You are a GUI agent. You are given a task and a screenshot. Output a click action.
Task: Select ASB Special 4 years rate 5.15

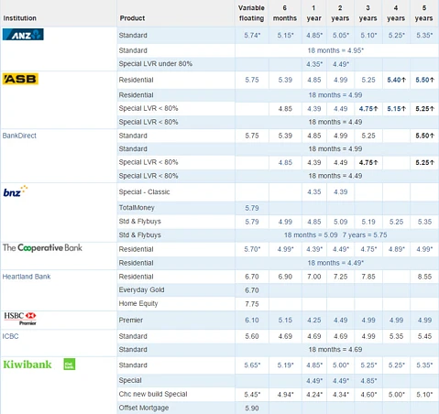click(x=397, y=109)
